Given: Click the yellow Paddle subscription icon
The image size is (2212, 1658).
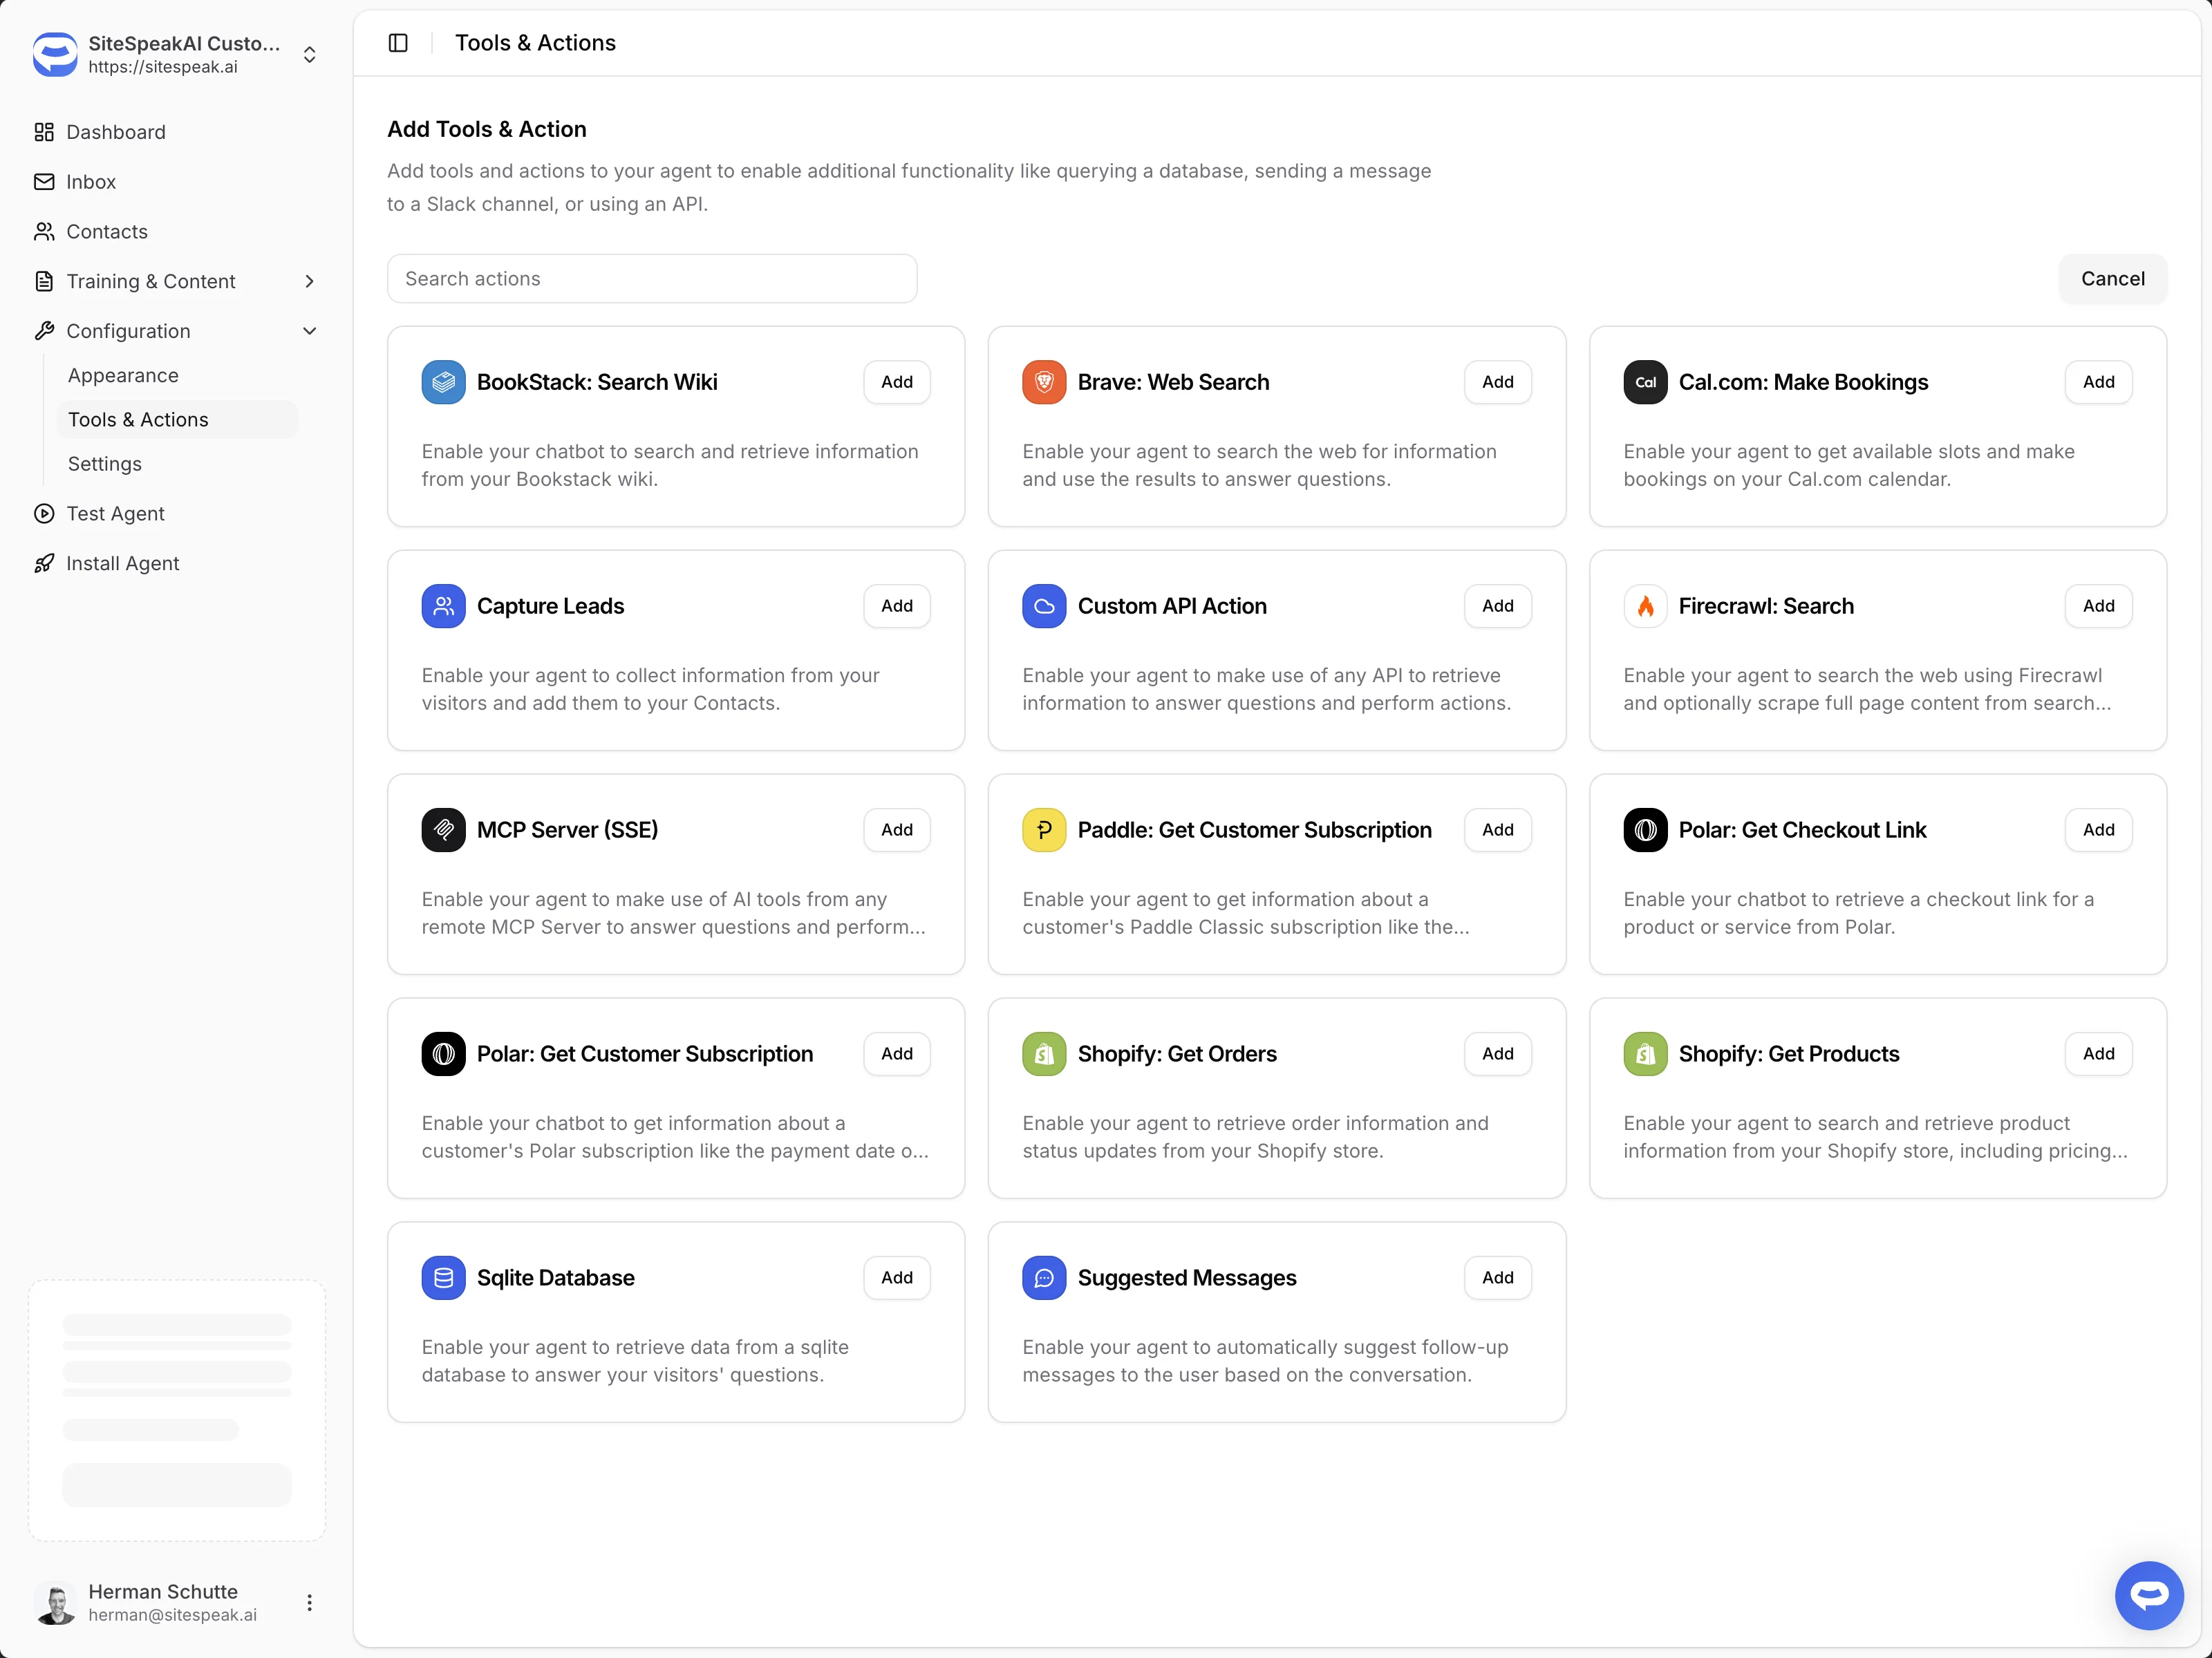Looking at the screenshot, I should [1044, 829].
